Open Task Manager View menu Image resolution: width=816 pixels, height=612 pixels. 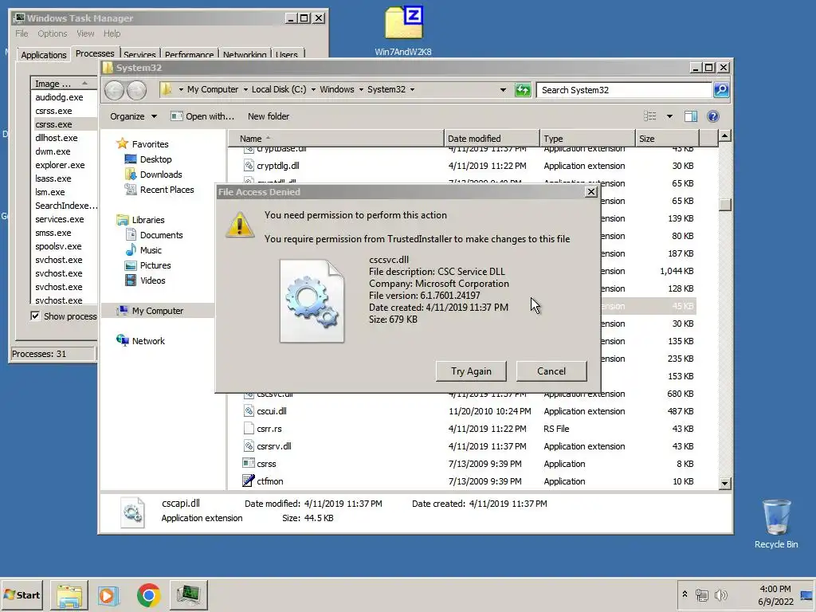[x=85, y=33]
